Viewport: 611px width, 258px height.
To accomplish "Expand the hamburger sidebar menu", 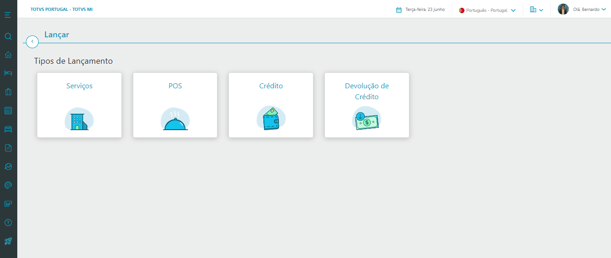I will point(8,15).
